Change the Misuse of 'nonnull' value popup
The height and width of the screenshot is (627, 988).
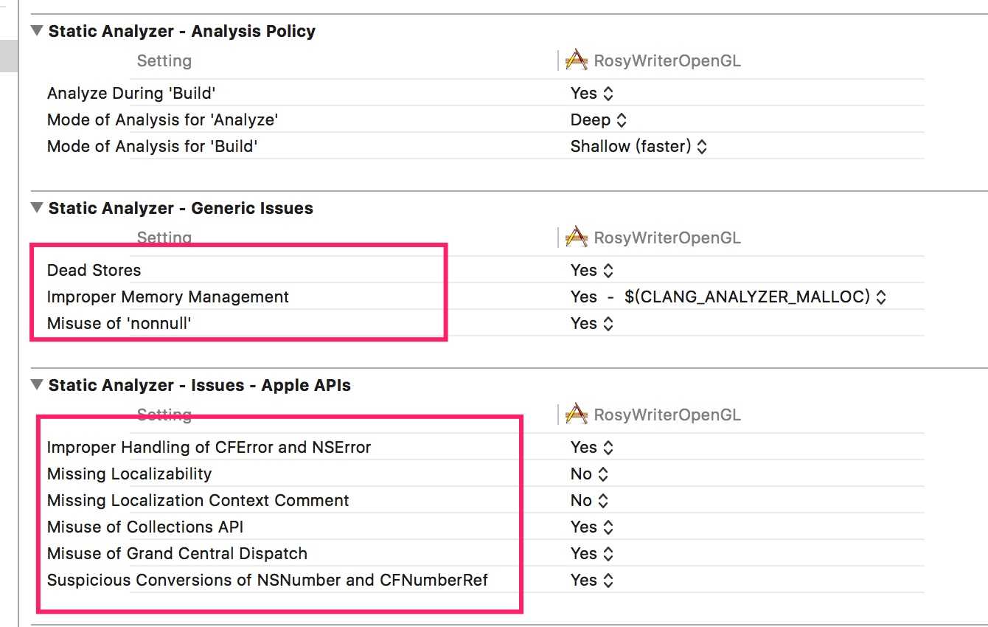pyautogui.click(x=591, y=323)
